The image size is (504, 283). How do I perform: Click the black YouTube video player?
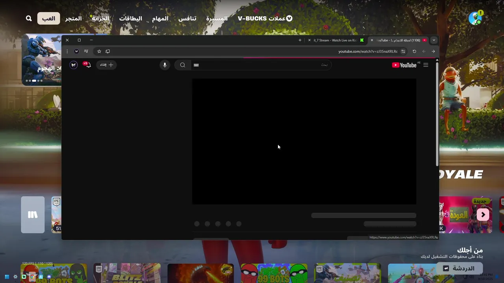point(304,141)
